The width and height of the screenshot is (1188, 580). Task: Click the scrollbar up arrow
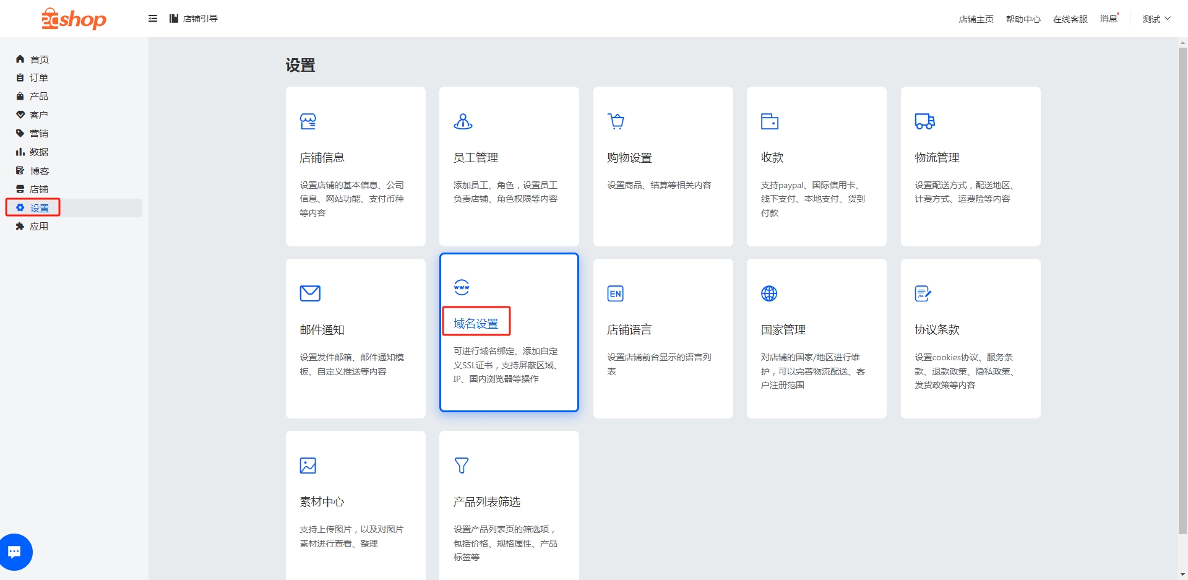pos(1182,43)
